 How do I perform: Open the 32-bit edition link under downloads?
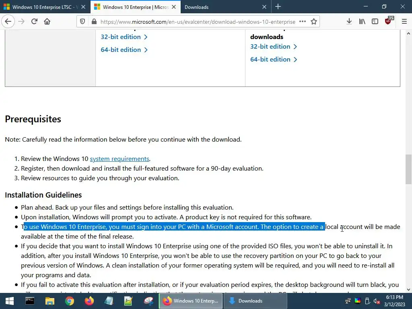(x=274, y=47)
